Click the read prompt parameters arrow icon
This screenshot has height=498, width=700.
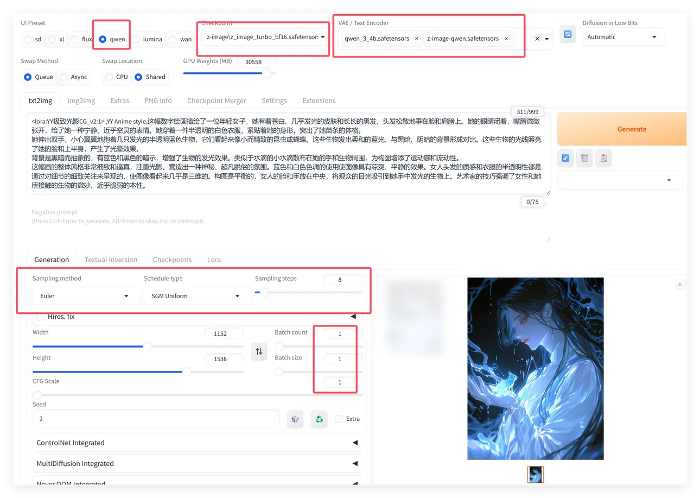click(565, 158)
